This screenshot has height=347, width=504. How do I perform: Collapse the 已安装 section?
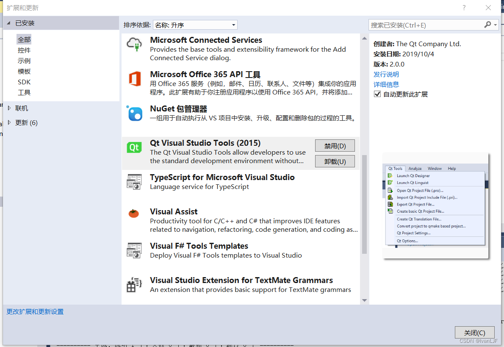(x=8, y=23)
